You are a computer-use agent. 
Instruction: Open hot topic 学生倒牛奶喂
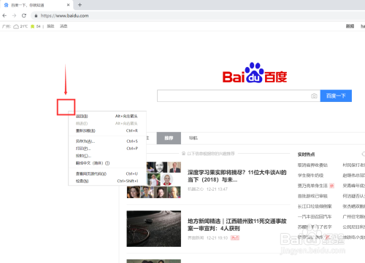pos(310,176)
